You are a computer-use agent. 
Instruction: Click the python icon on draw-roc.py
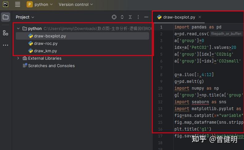tap(31, 43)
